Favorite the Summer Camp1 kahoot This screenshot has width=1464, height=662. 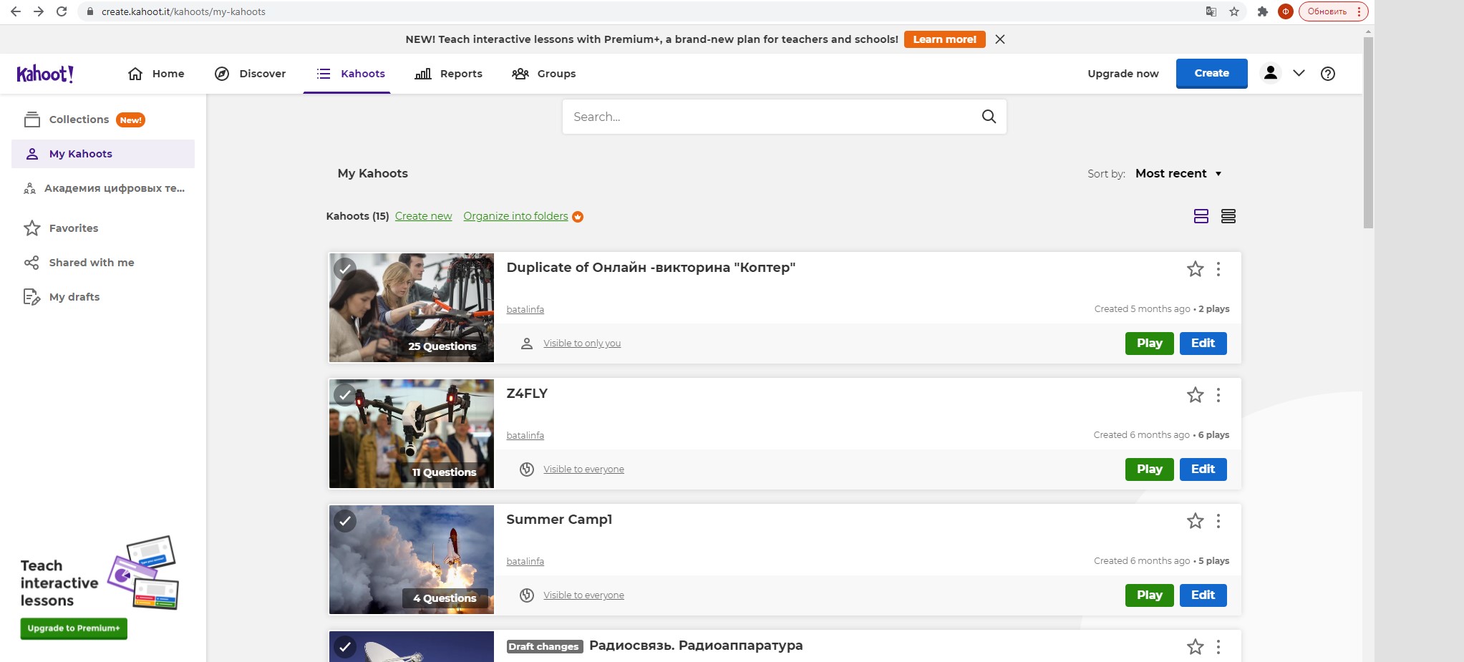click(1196, 521)
